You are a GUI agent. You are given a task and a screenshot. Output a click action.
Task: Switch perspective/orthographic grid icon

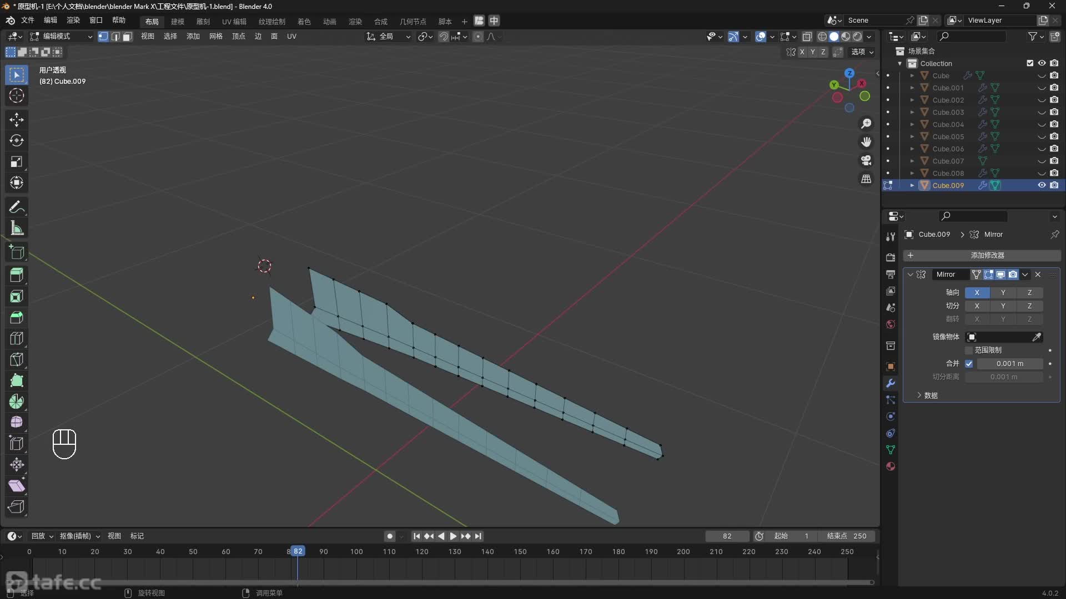click(866, 179)
